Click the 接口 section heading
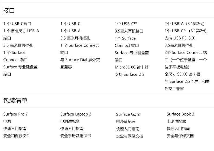214x151 pixels. tap(9, 11)
